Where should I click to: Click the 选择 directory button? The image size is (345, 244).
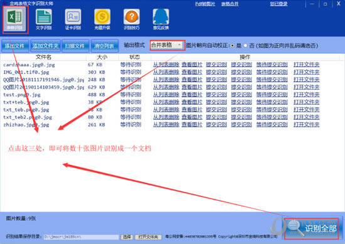click(127, 237)
